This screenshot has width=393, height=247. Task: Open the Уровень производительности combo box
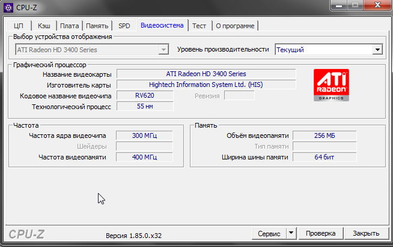coord(329,50)
